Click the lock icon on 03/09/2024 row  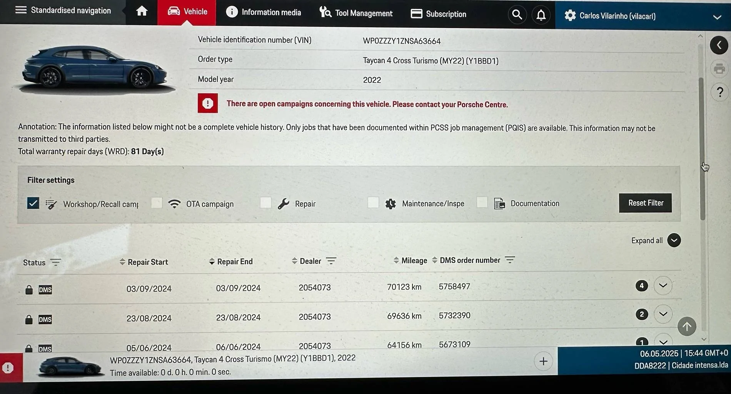coord(29,290)
